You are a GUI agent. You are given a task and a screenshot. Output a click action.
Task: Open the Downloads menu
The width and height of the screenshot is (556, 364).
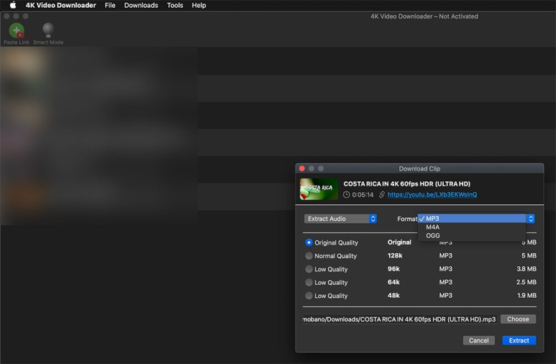coord(141,5)
